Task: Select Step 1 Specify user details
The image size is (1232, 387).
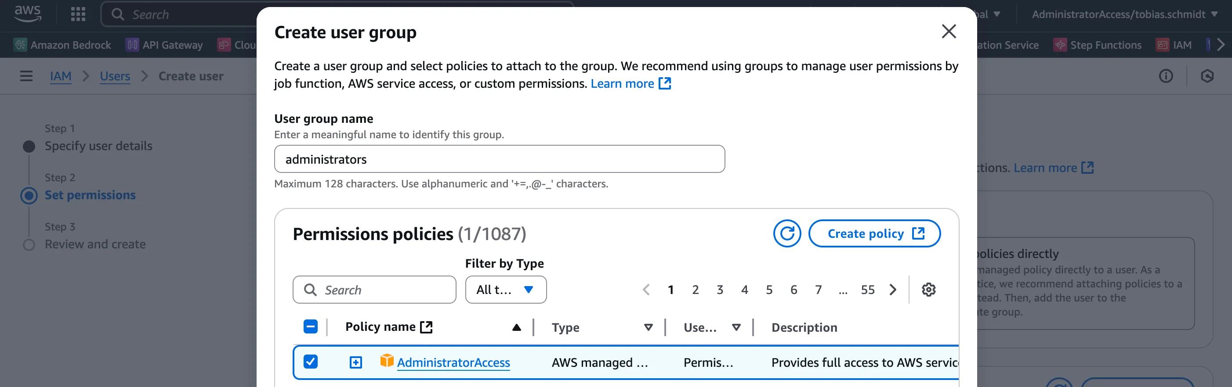Action: (x=98, y=146)
